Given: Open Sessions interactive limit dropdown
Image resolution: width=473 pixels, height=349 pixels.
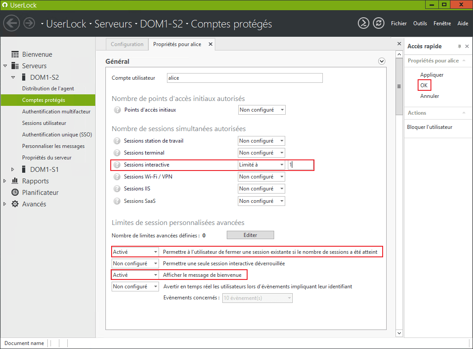Looking at the screenshot, I should point(261,165).
